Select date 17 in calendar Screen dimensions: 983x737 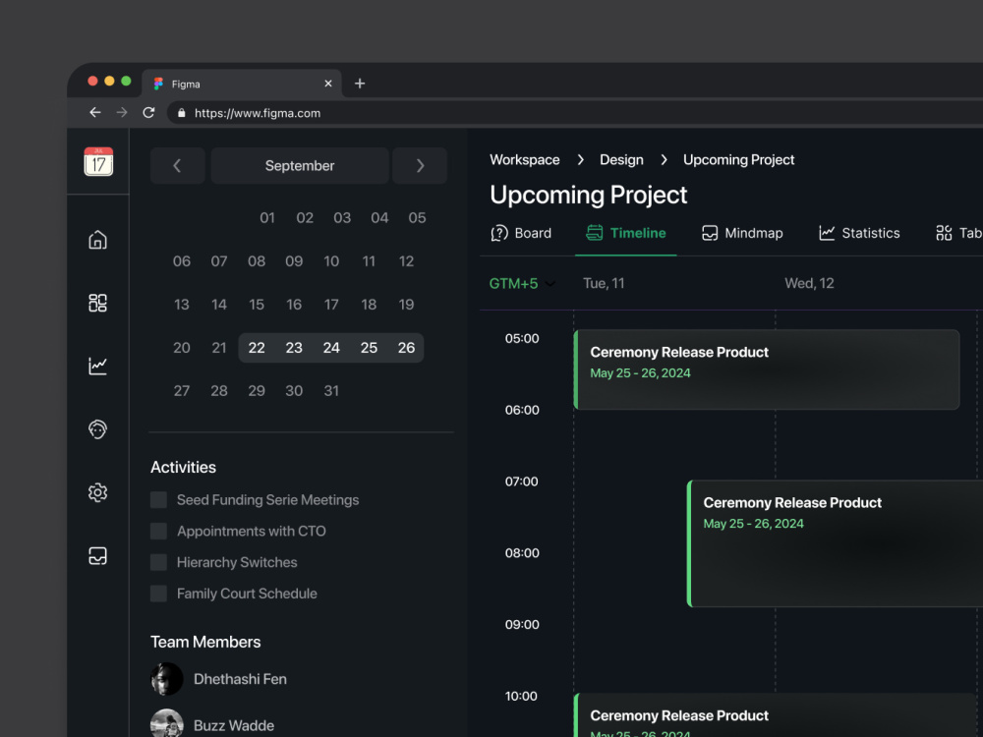coord(331,305)
